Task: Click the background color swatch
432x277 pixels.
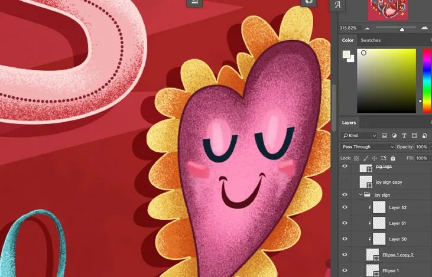Action: point(352,59)
